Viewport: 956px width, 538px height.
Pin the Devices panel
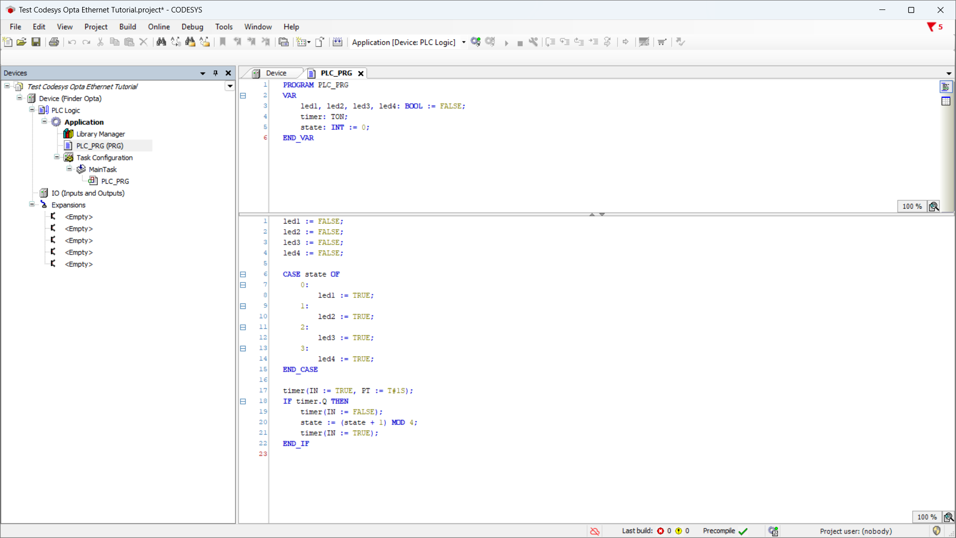(216, 73)
